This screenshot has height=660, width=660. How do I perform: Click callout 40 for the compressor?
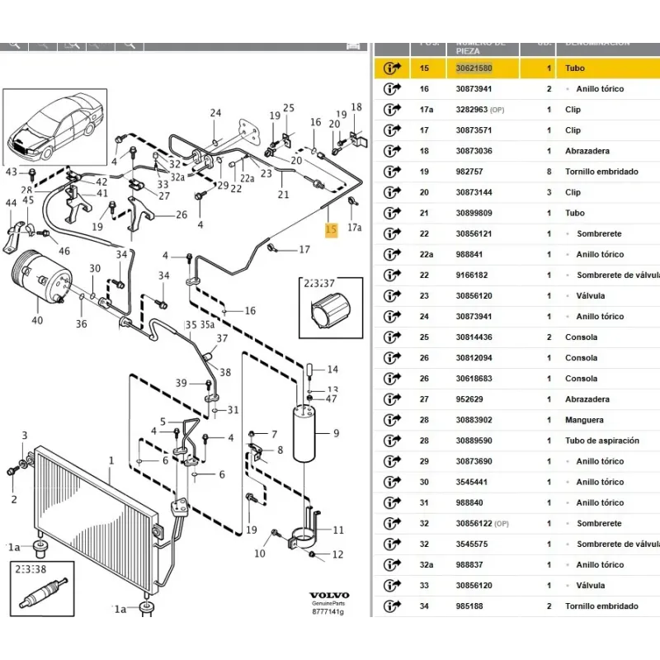[x=36, y=320]
